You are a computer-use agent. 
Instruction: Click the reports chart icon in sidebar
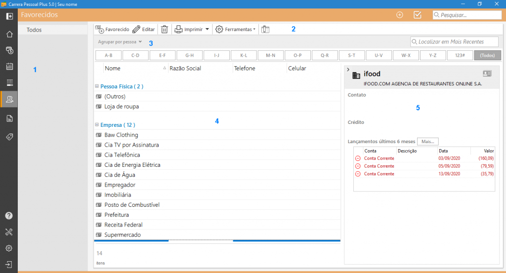click(9, 118)
